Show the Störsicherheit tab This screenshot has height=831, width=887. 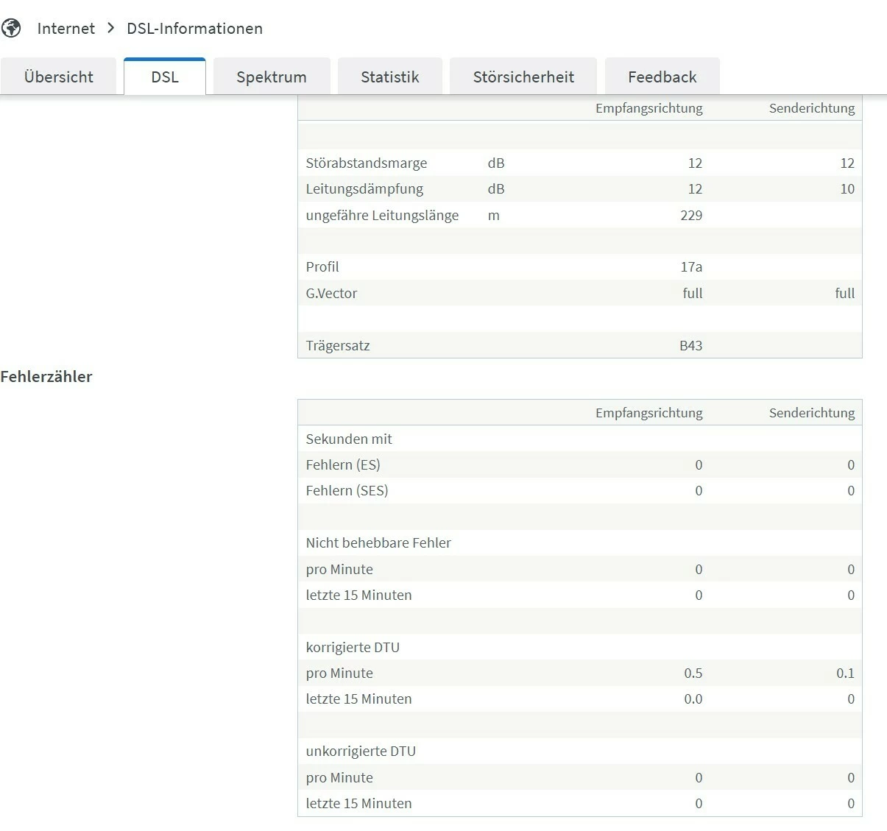(523, 77)
